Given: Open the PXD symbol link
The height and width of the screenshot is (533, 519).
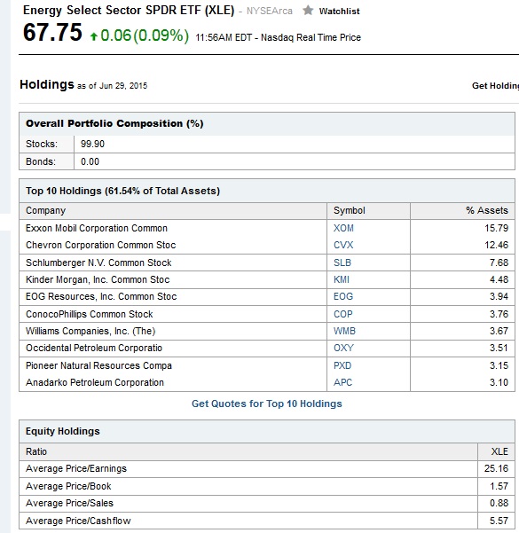Looking at the screenshot, I should [x=342, y=365].
